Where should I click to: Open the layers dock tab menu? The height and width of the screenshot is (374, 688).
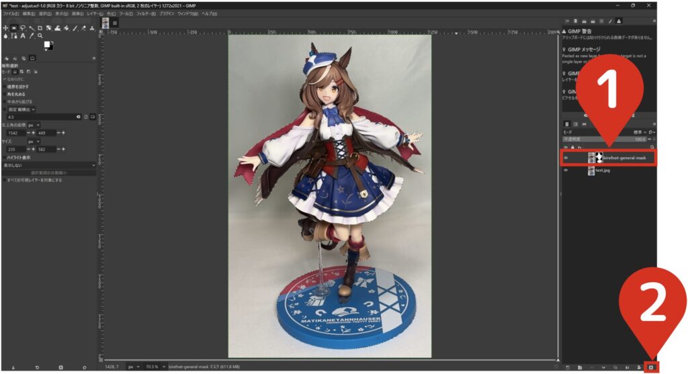[x=654, y=124]
